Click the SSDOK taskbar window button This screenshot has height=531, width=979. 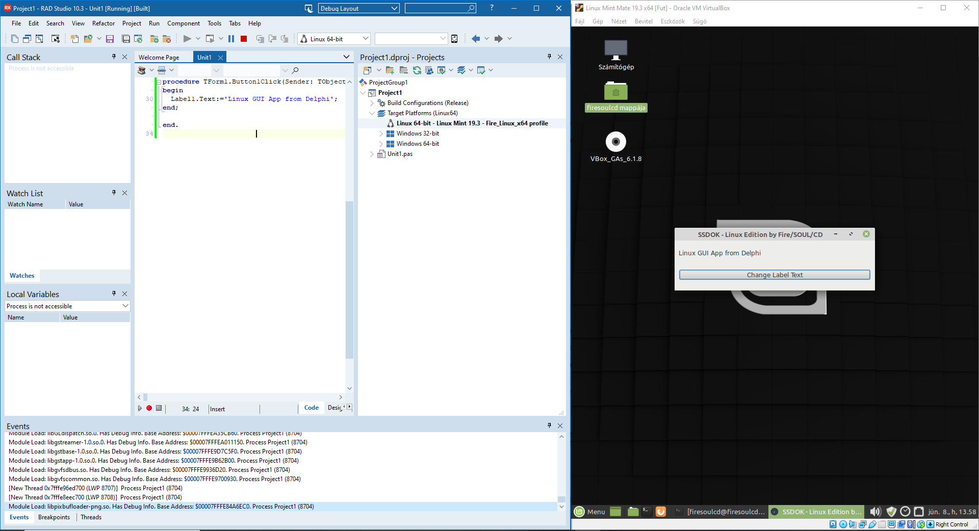816,512
